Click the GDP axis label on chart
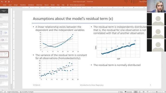The width and height of the screenshot is (166, 93). (119, 59)
